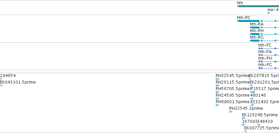
Task: Click the EK126248.5prime EST arrow
Action: coord(244,118)
